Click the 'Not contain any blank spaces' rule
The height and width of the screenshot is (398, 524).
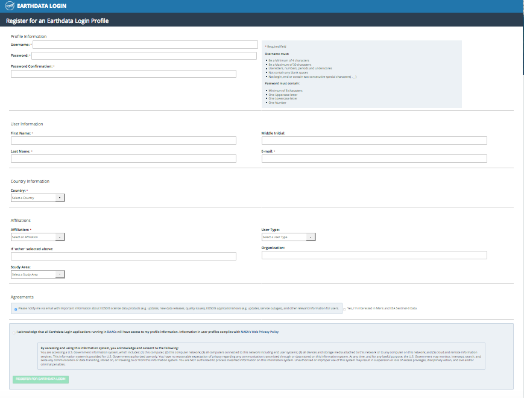click(x=288, y=72)
